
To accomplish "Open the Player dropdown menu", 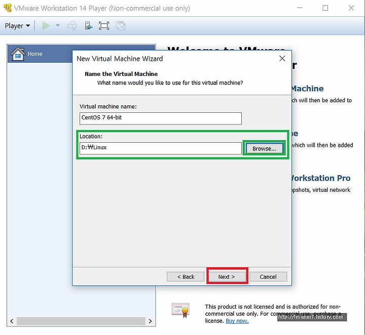I will pos(17,25).
